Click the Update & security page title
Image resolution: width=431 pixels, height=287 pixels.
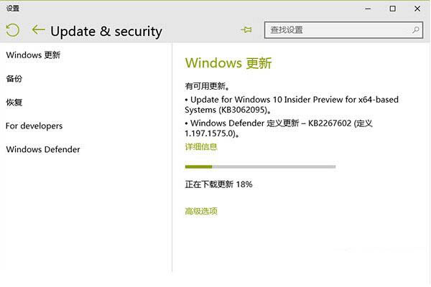point(106,32)
